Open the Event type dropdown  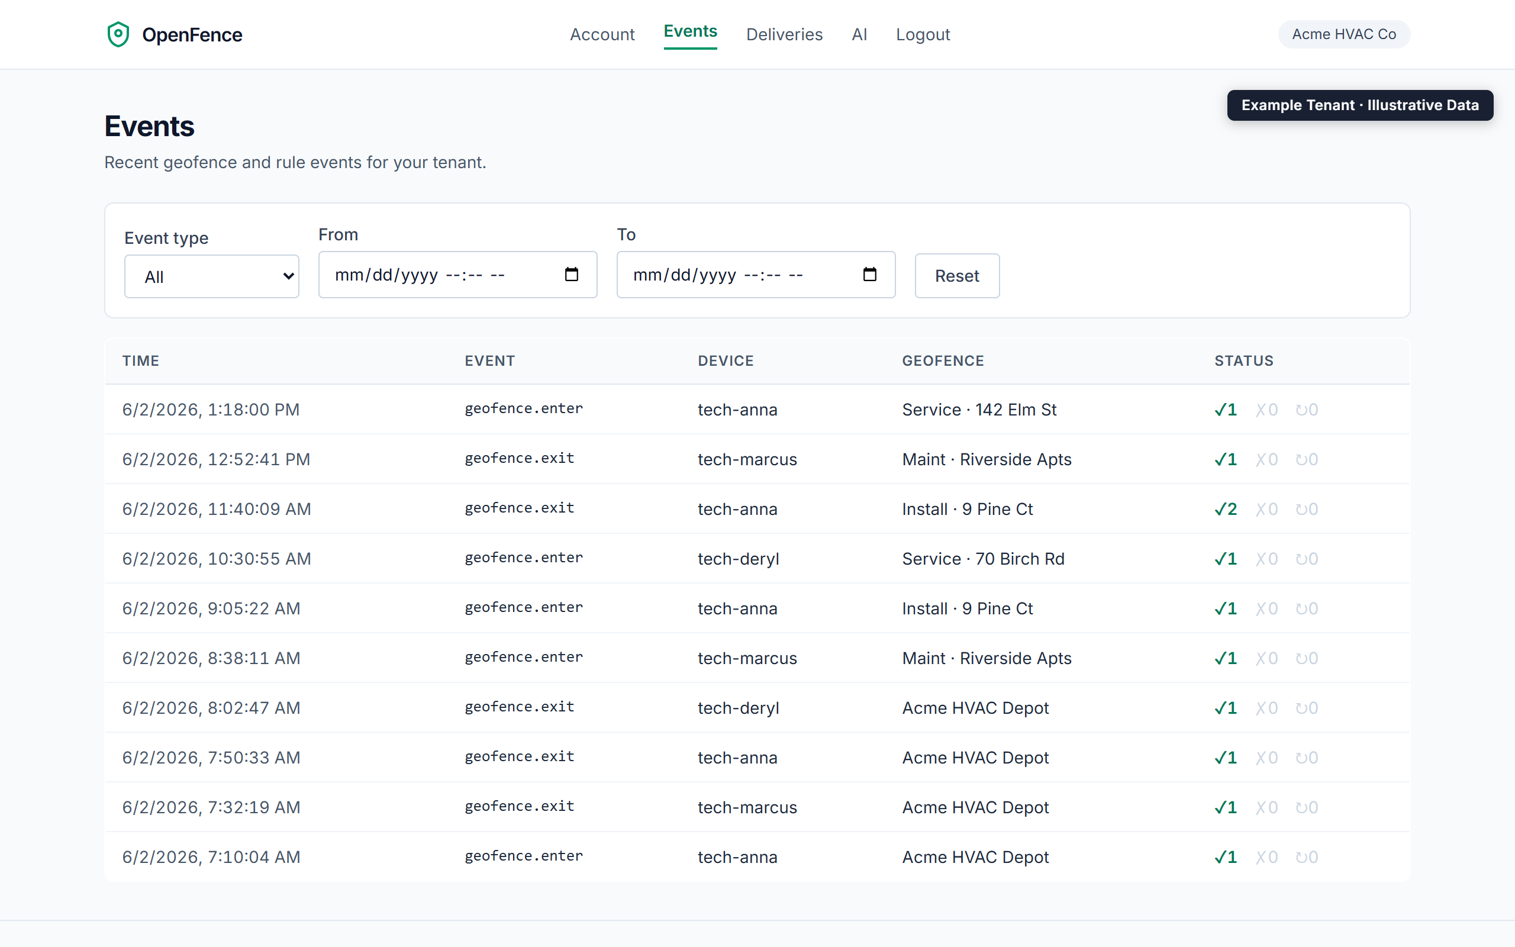click(x=212, y=276)
